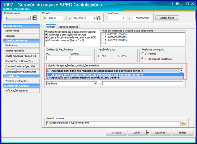
Task: Select layout version 003 radio button
Action: tap(119, 56)
